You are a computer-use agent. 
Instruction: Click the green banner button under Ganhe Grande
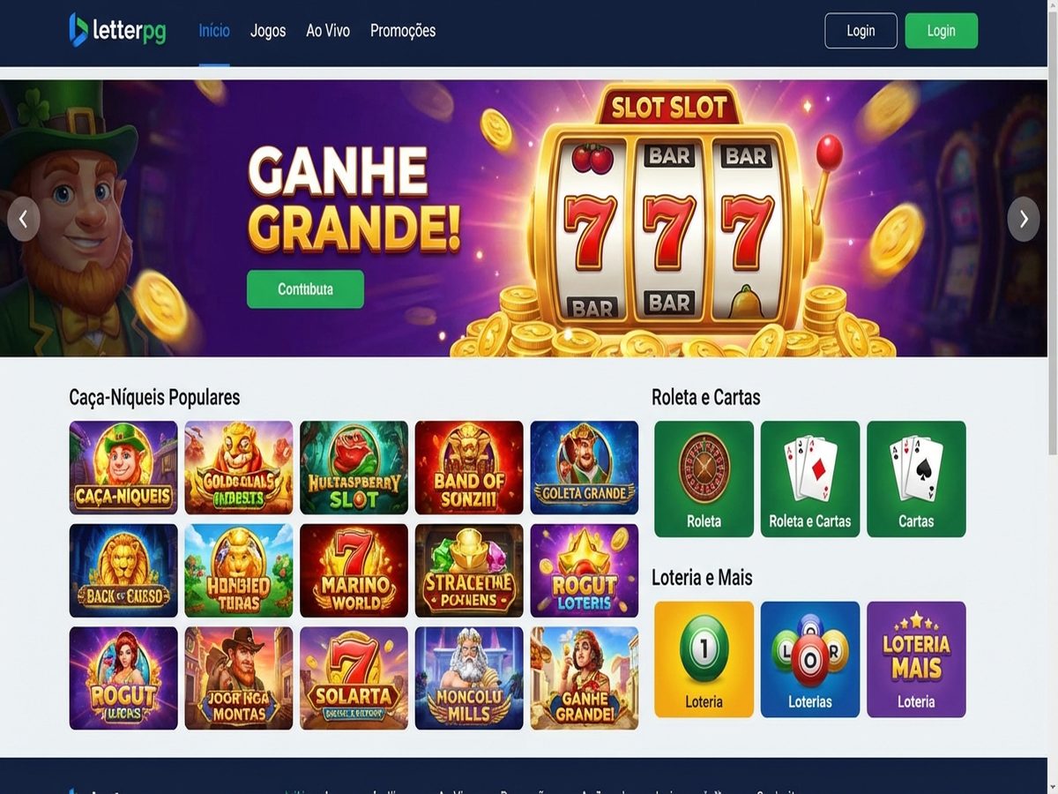pyautogui.click(x=305, y=289)
